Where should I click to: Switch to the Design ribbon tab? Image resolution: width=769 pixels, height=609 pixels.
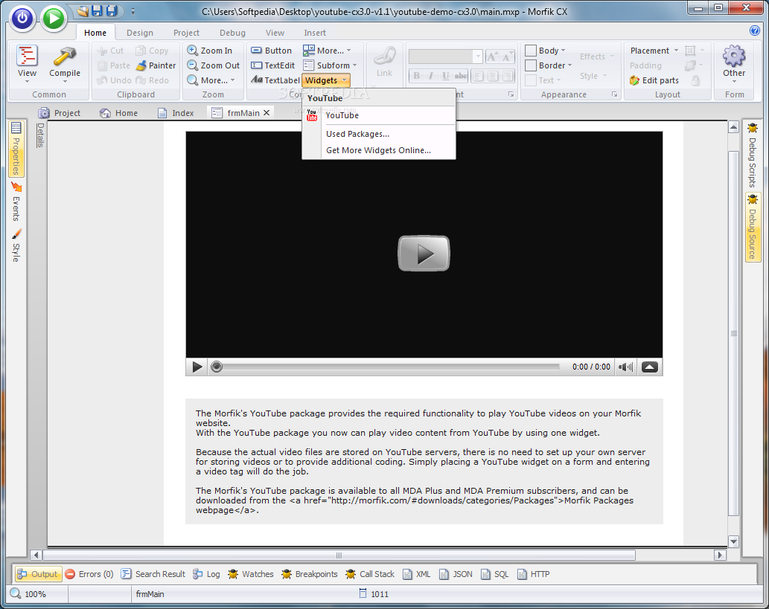pyautogui.click(x=140, y=33)
